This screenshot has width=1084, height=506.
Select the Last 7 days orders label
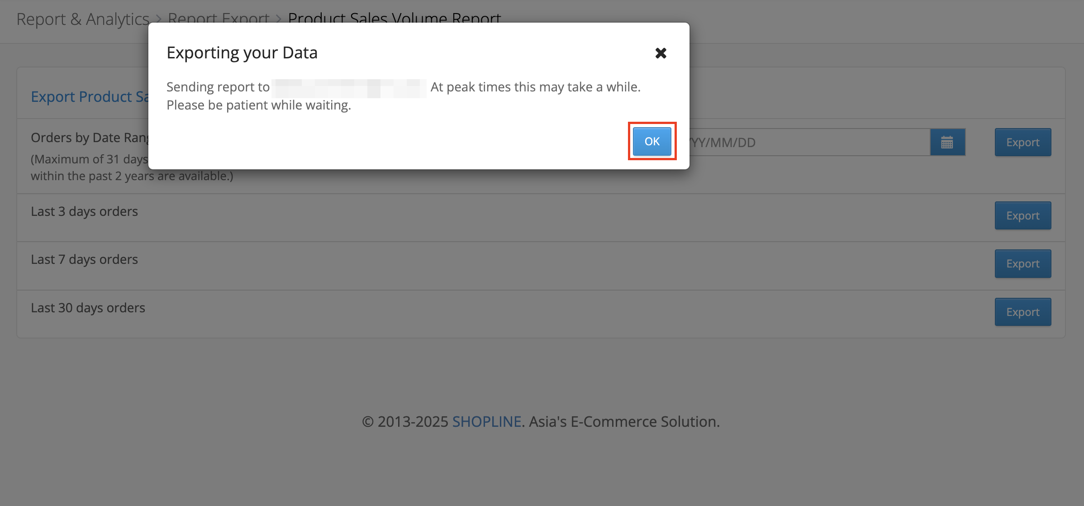point(84,260)
